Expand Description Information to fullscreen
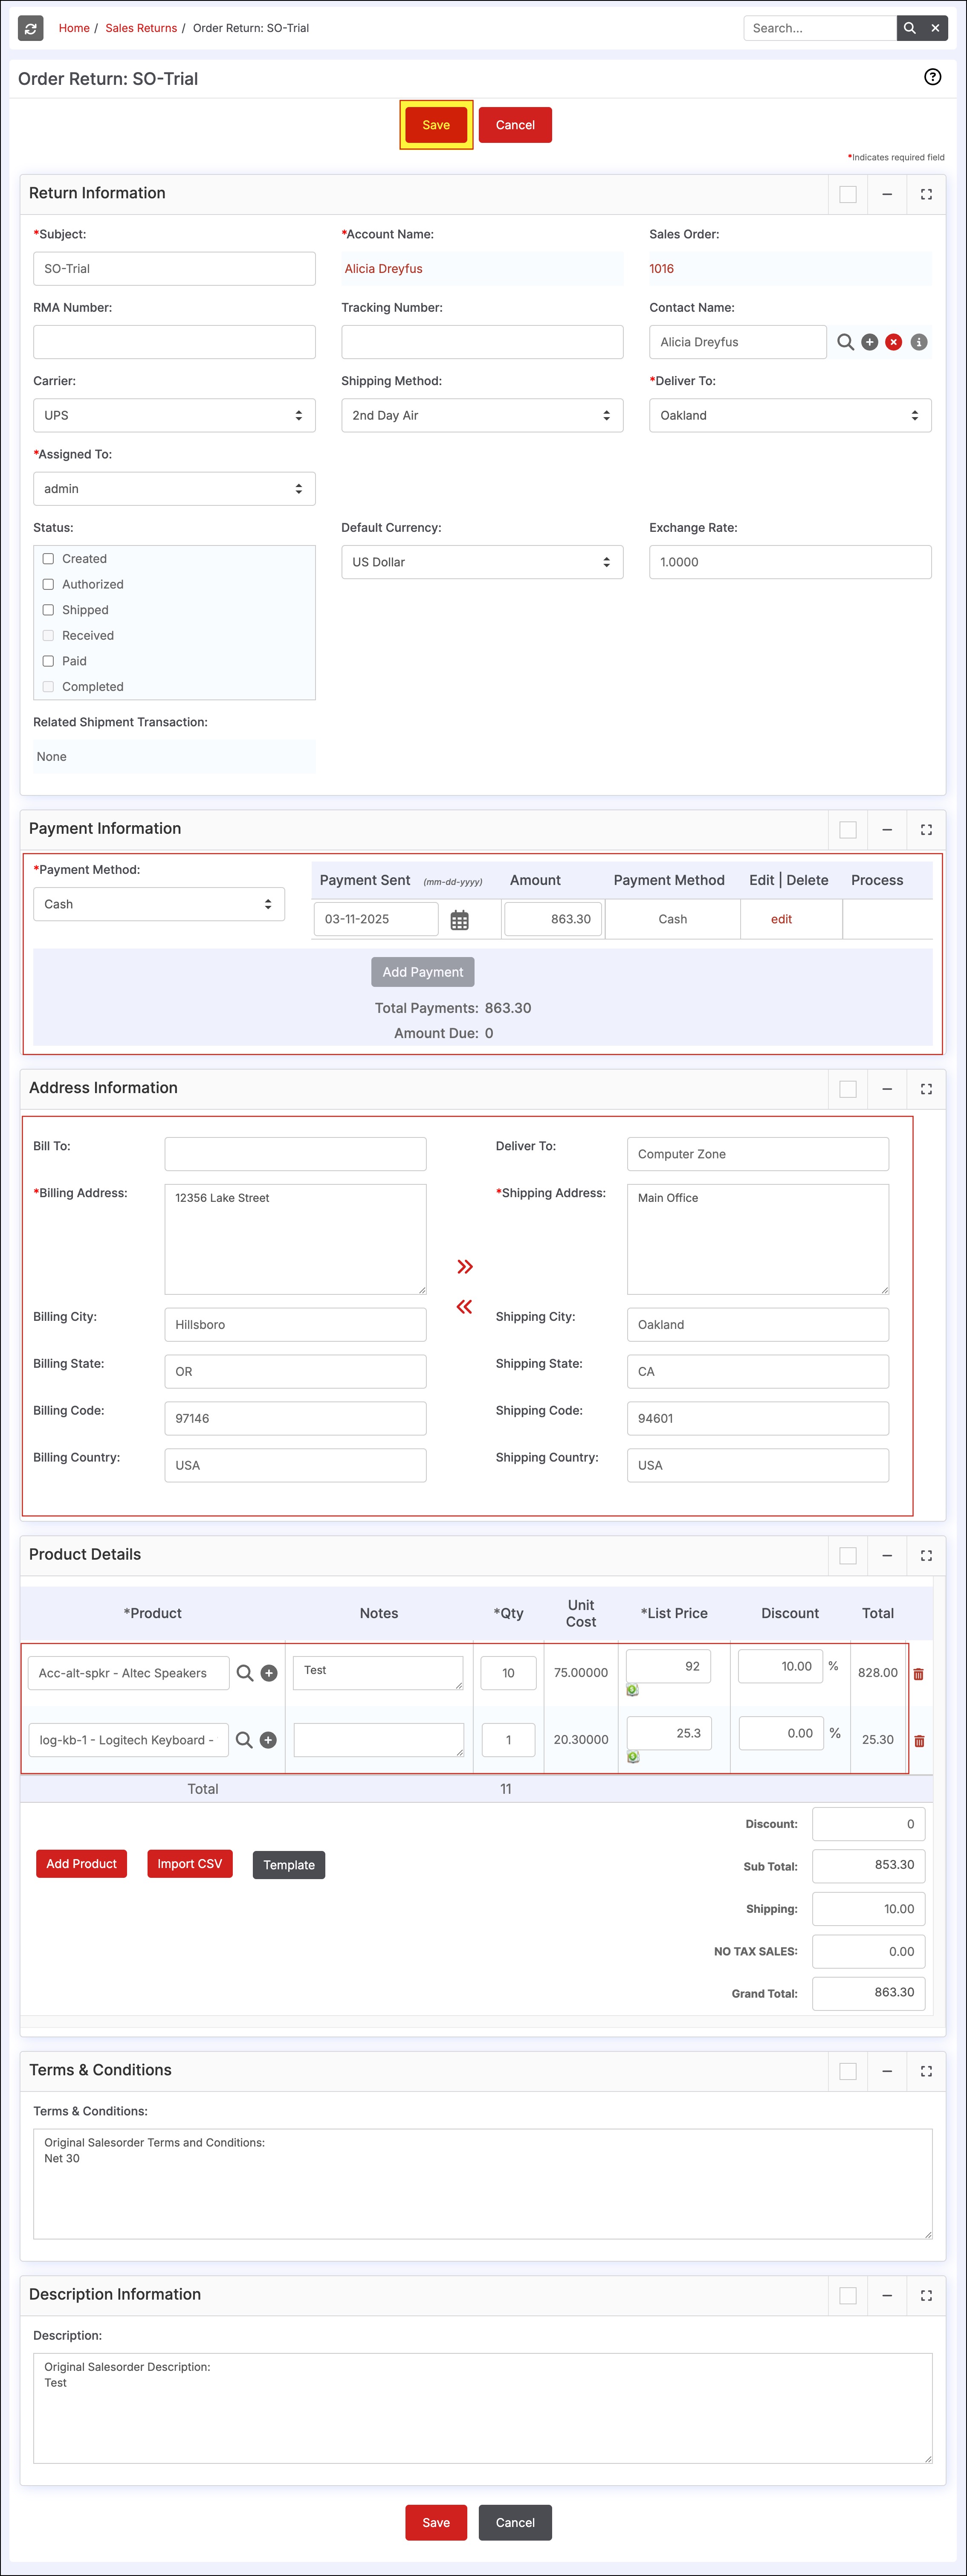Screen dimensions: 967x2576 click(x=926, y=2296)
